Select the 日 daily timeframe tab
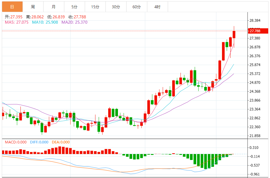 pos(12,7)
